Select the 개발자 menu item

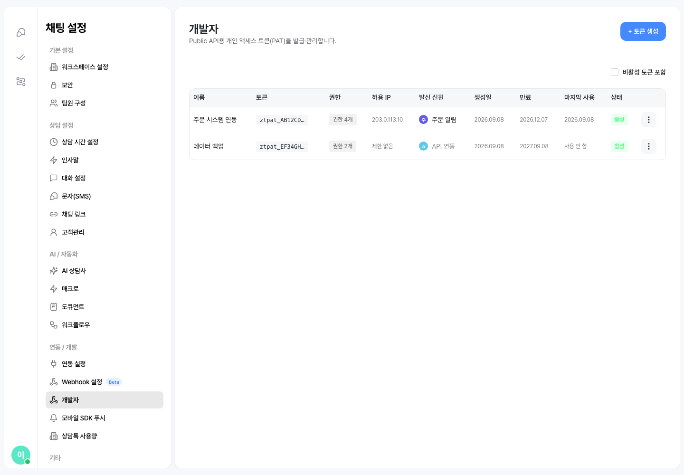(104, 400)
